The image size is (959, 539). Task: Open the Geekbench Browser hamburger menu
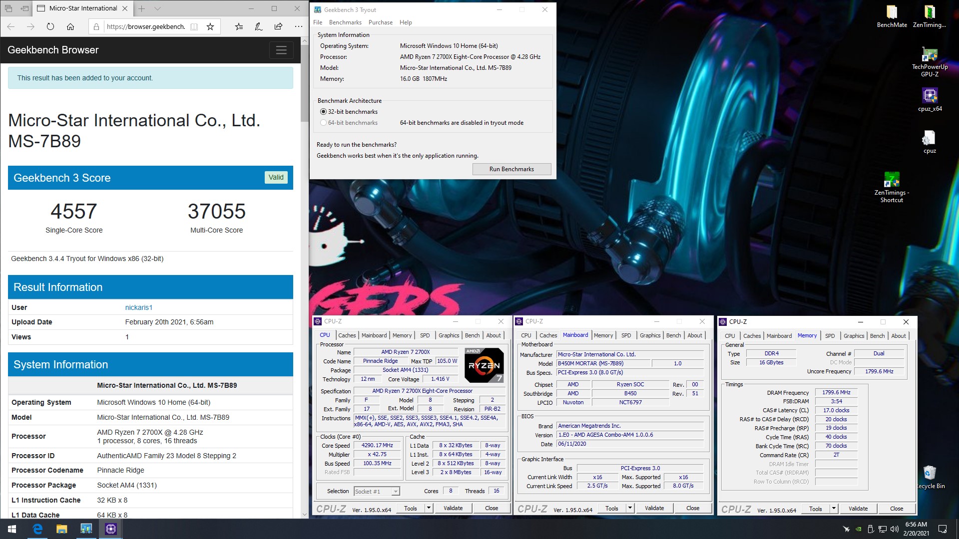click(x=281, y=50)
